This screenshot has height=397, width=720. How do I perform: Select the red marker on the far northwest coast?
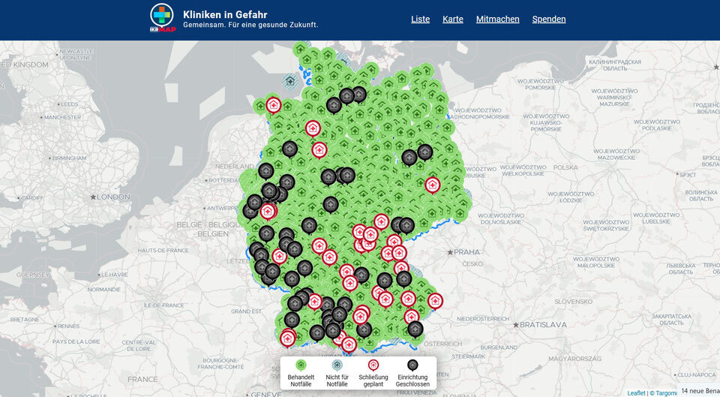[x=274, y=105]
